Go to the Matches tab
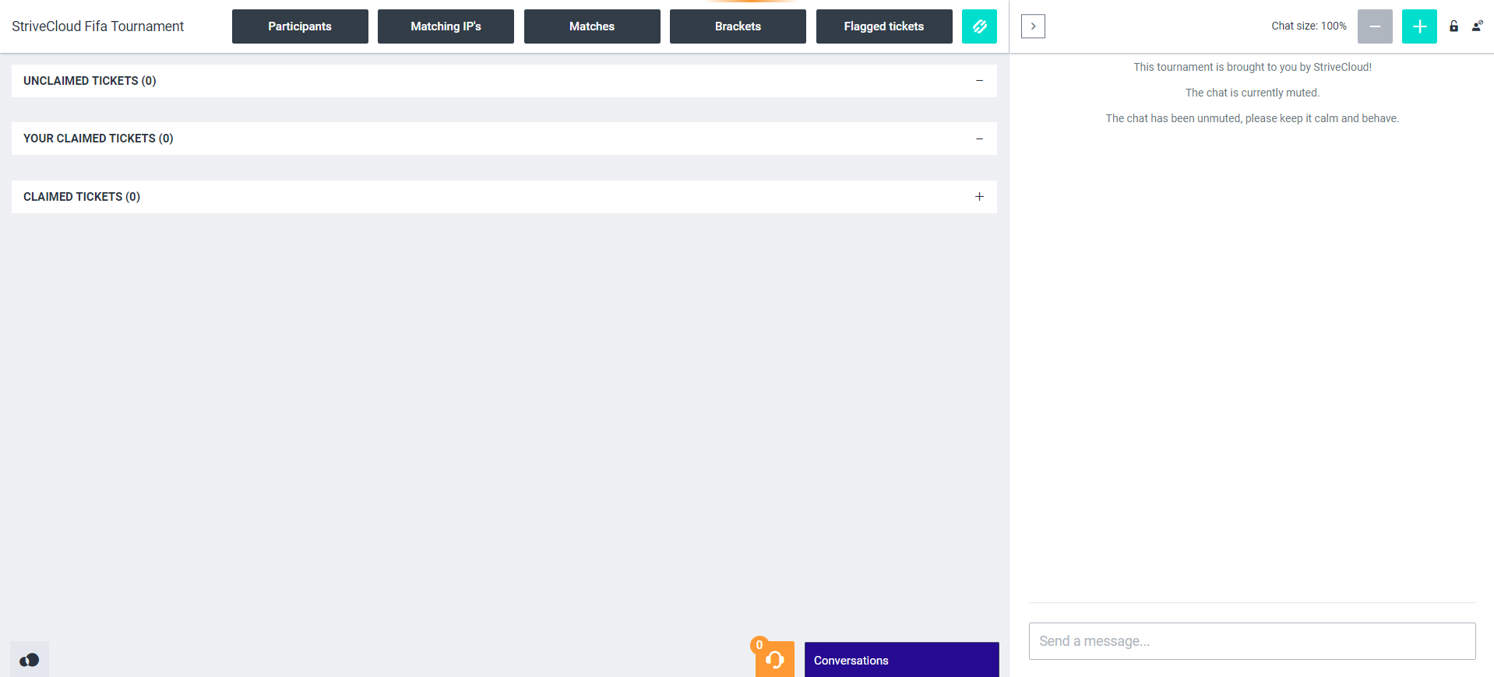The height and width of the screenshot is (677, 1494). 592,26
